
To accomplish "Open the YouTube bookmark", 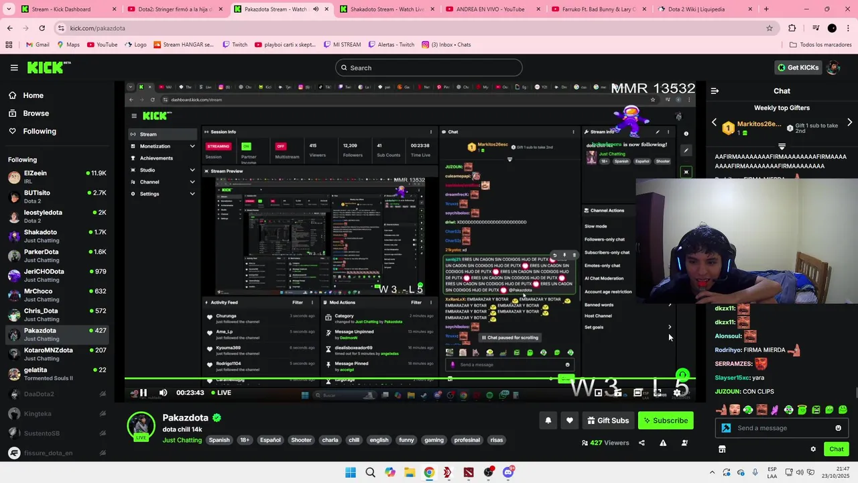I will coord(101,45).
